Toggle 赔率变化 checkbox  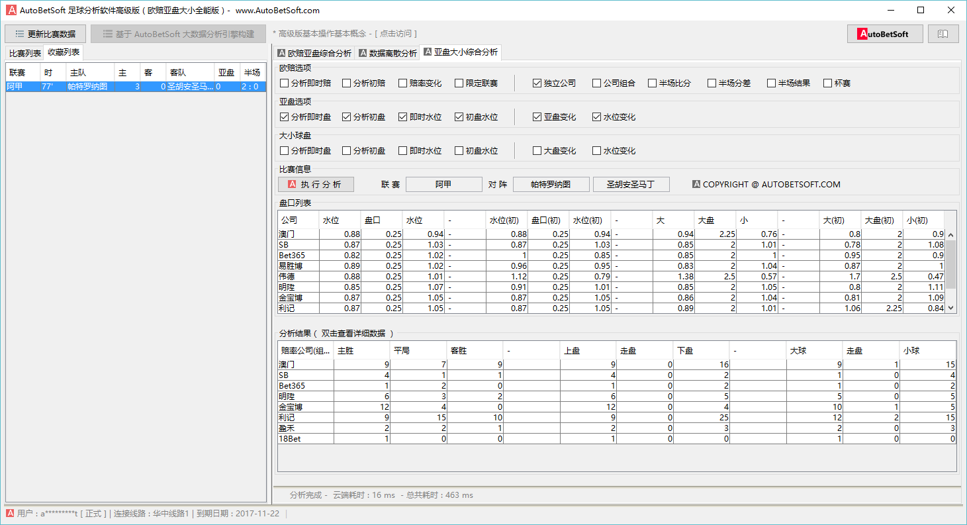pos(420,83)
